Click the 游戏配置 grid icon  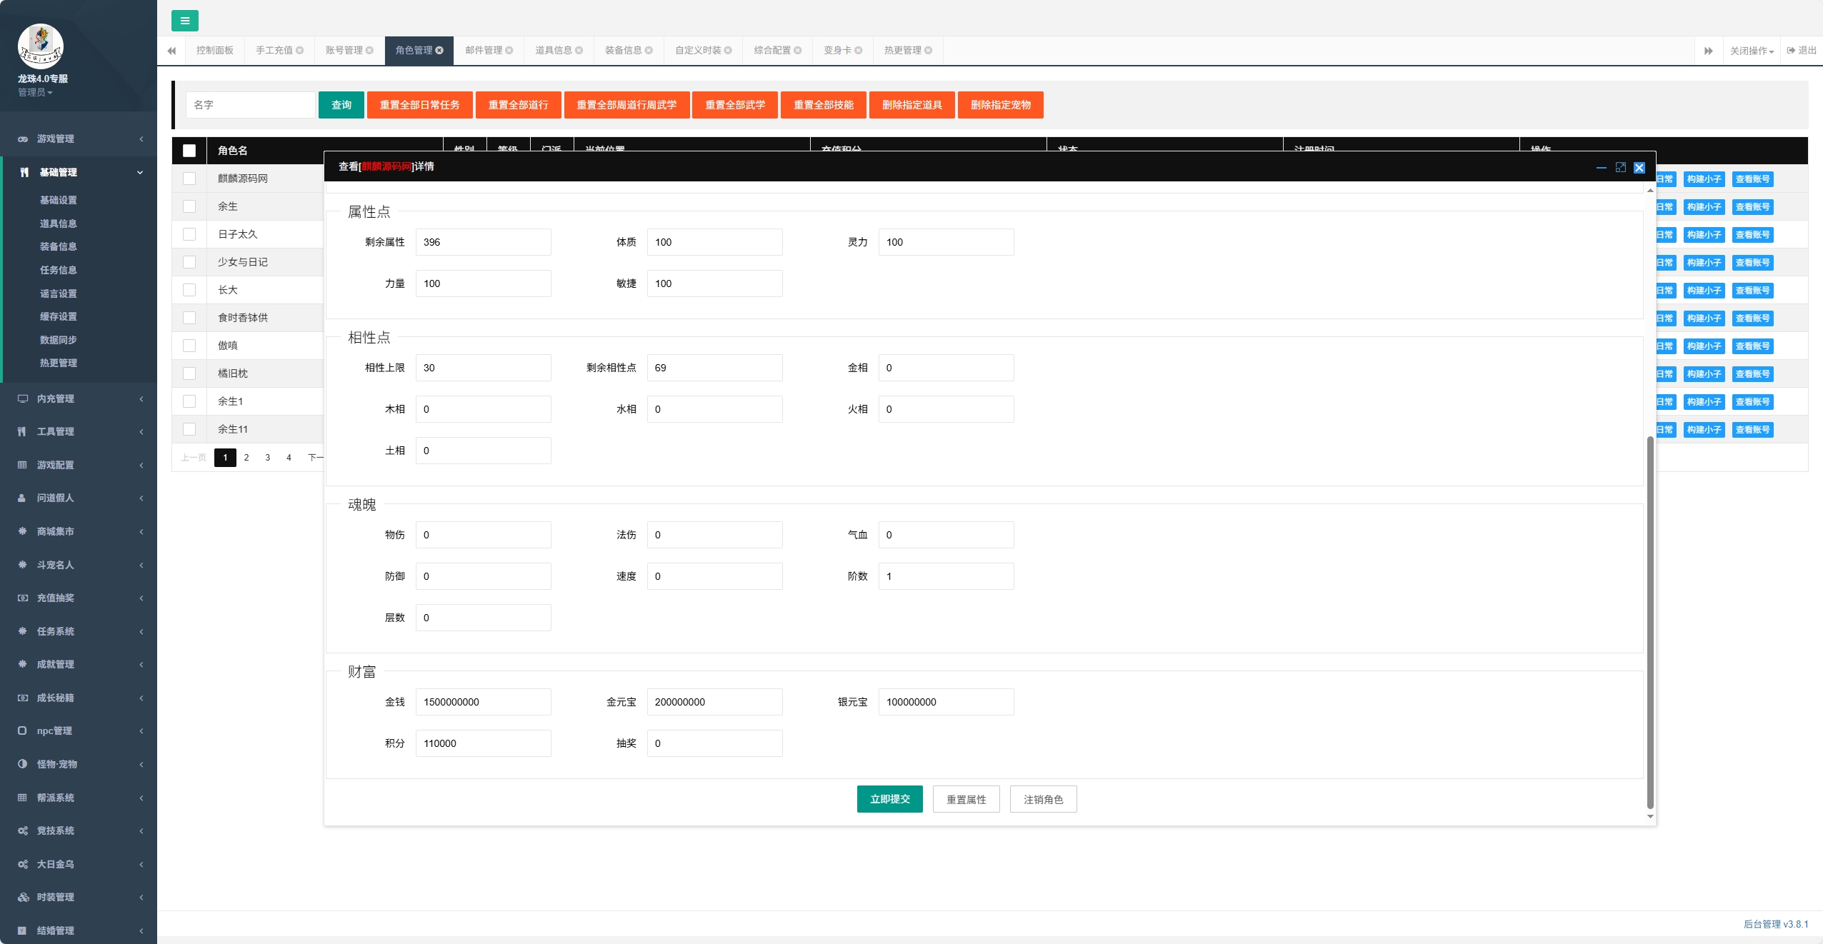click(22, 465)
